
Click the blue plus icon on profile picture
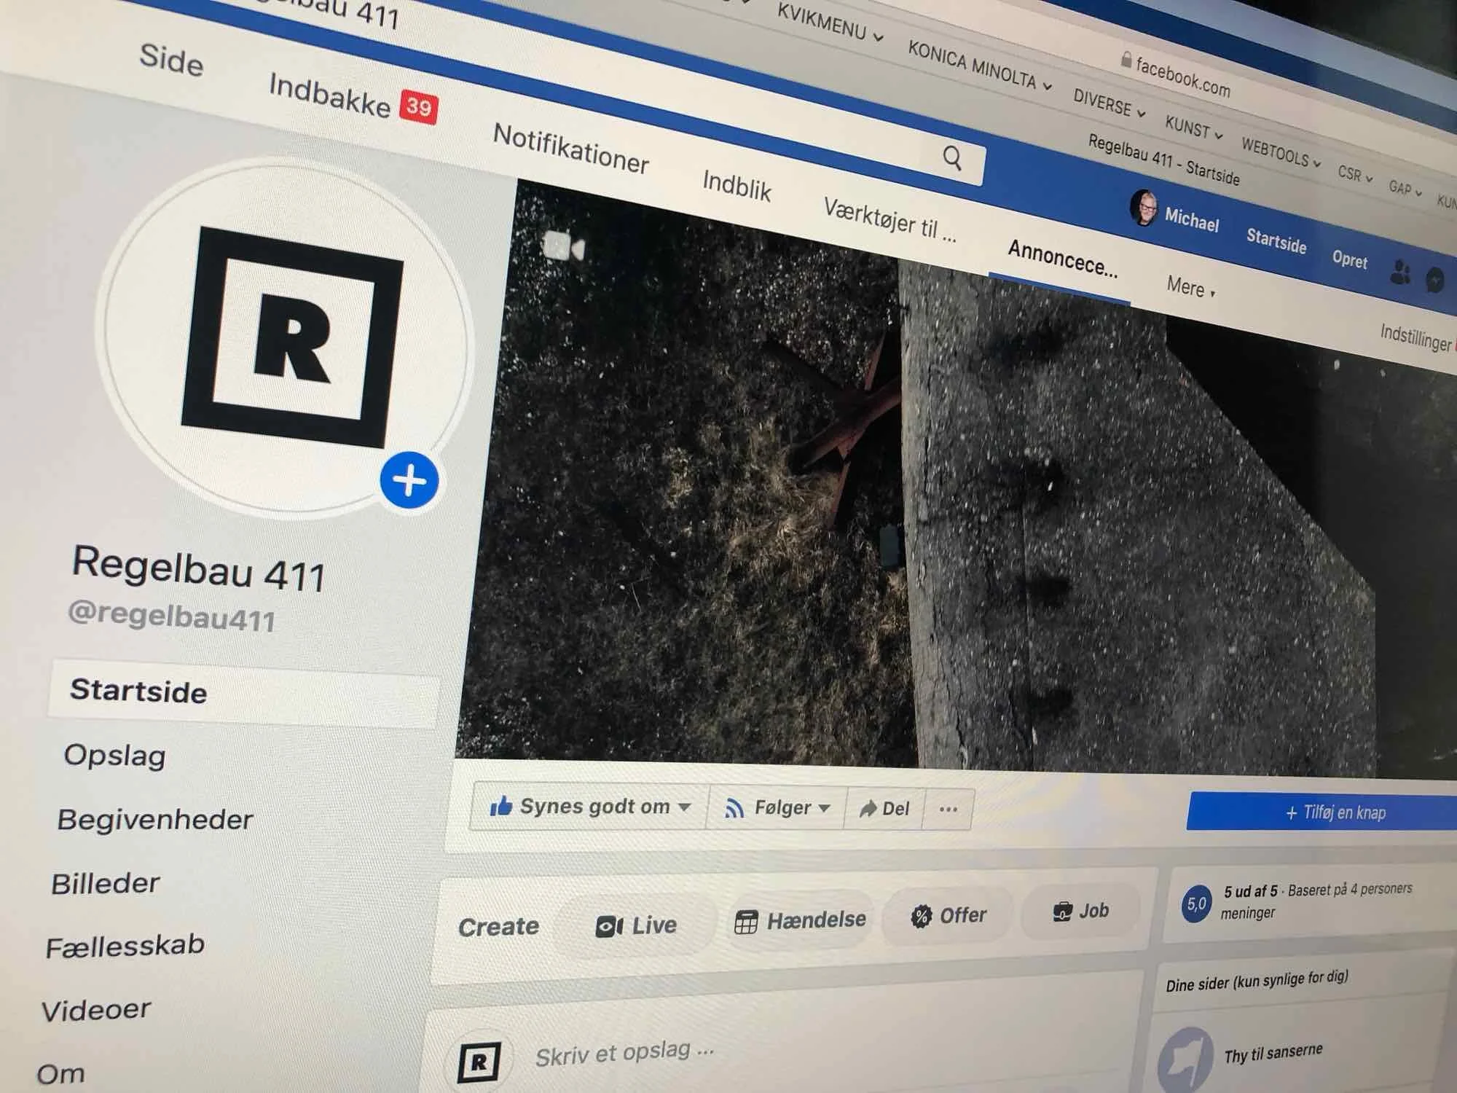click(409, 481)
